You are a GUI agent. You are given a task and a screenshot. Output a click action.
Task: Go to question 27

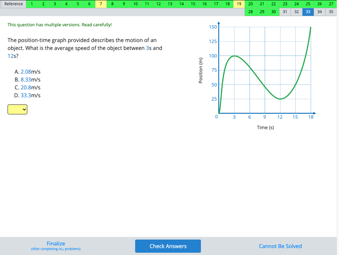click(x=331, y=4)
